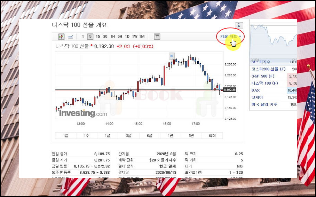Viewport: 316px width, 197px height.
Task: Click the 틱 크기 value 0.25
Action: (x=239, y=154)
